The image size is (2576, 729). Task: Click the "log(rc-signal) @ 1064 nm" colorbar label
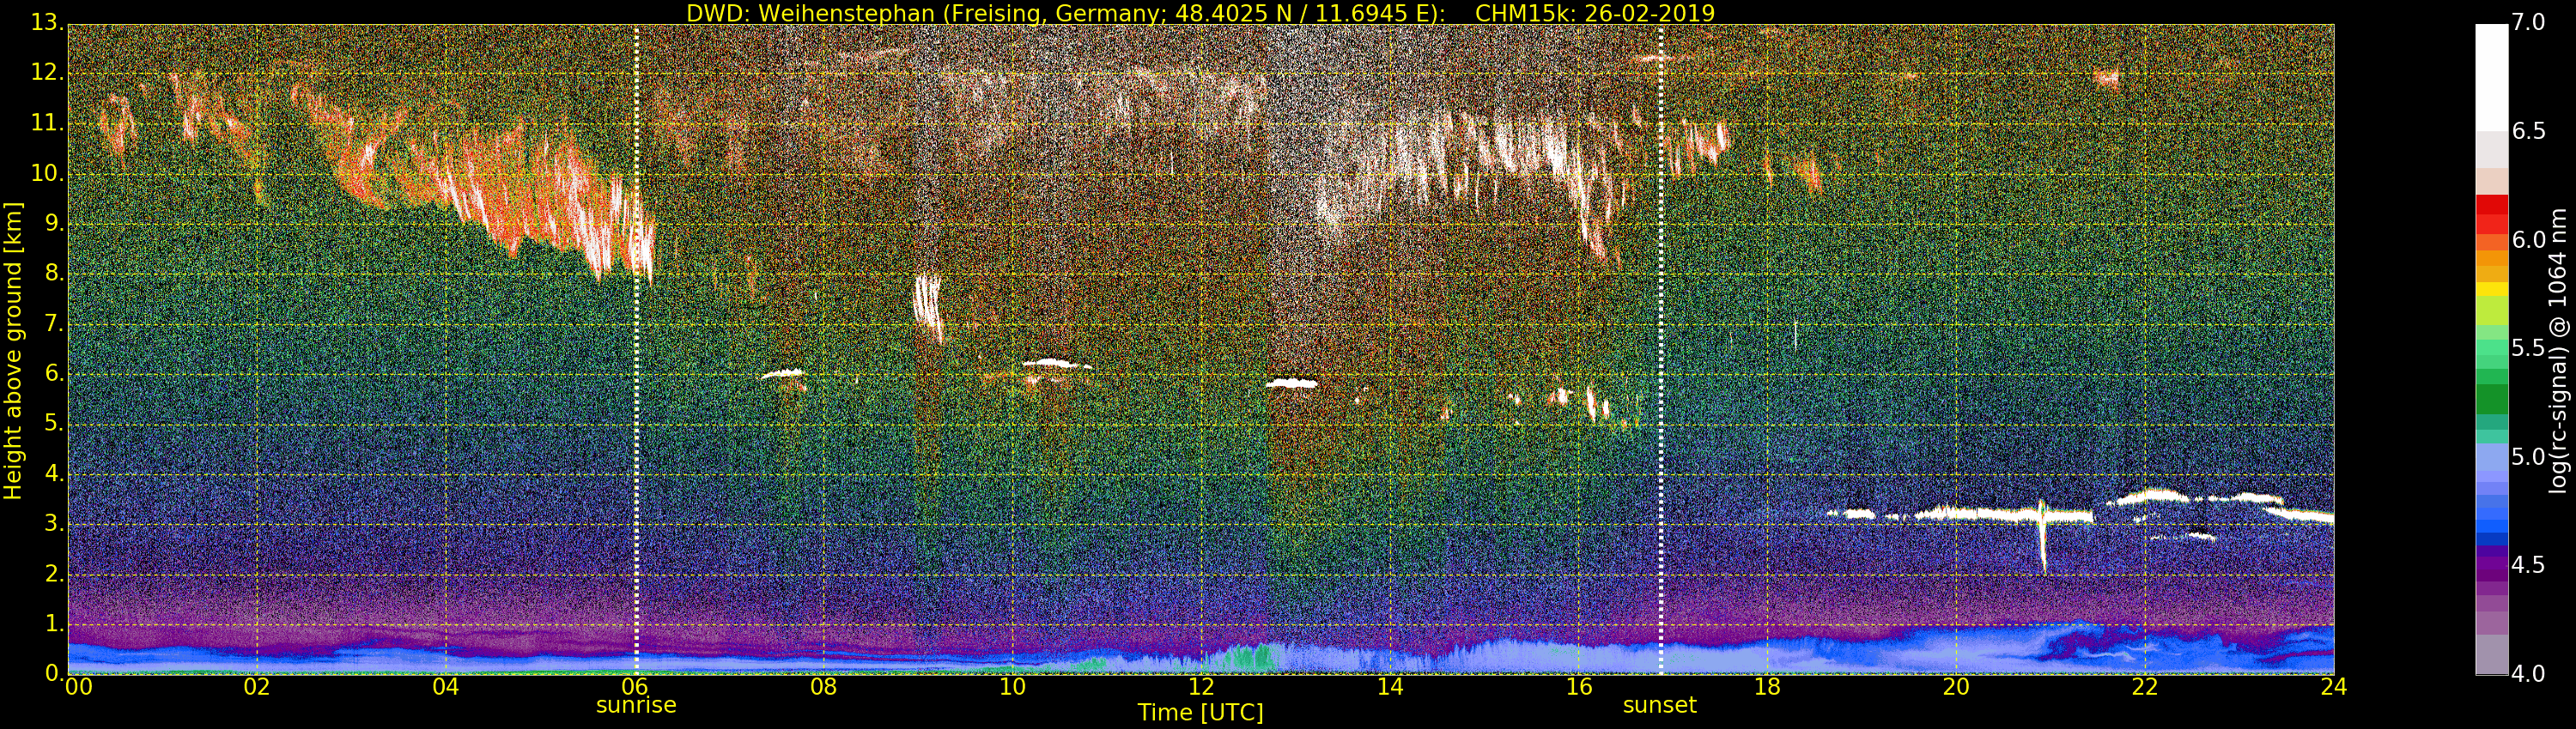2558,350
